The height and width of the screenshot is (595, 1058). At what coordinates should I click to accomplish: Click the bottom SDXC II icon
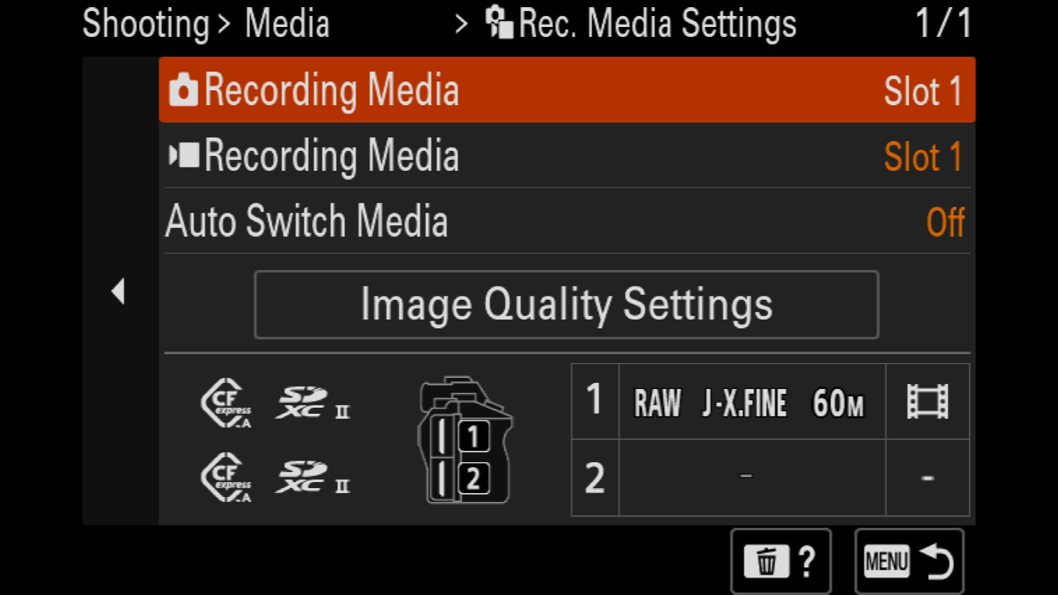pos(312,477)
